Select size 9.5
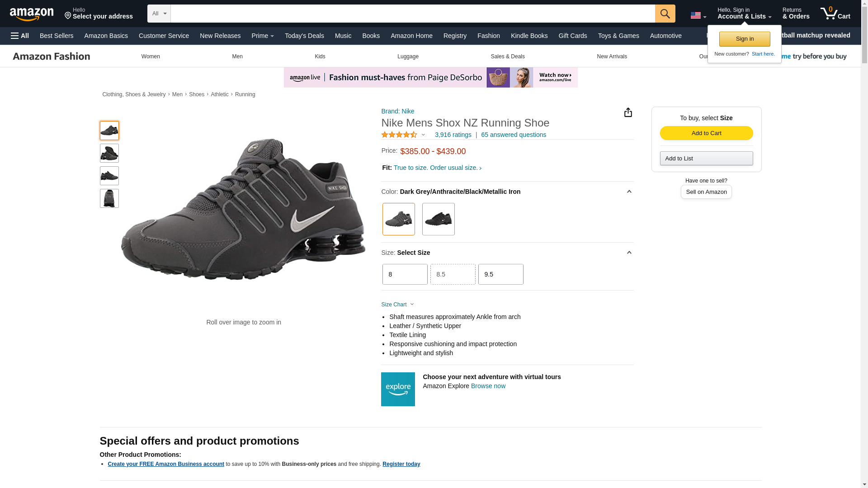Image resolution: width=868 pixels, height=488 pixels. pyautogui.click(x=500, y=274)
